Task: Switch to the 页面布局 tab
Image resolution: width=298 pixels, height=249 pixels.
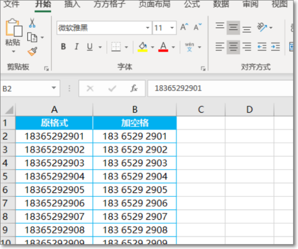Action: point(154,4)
